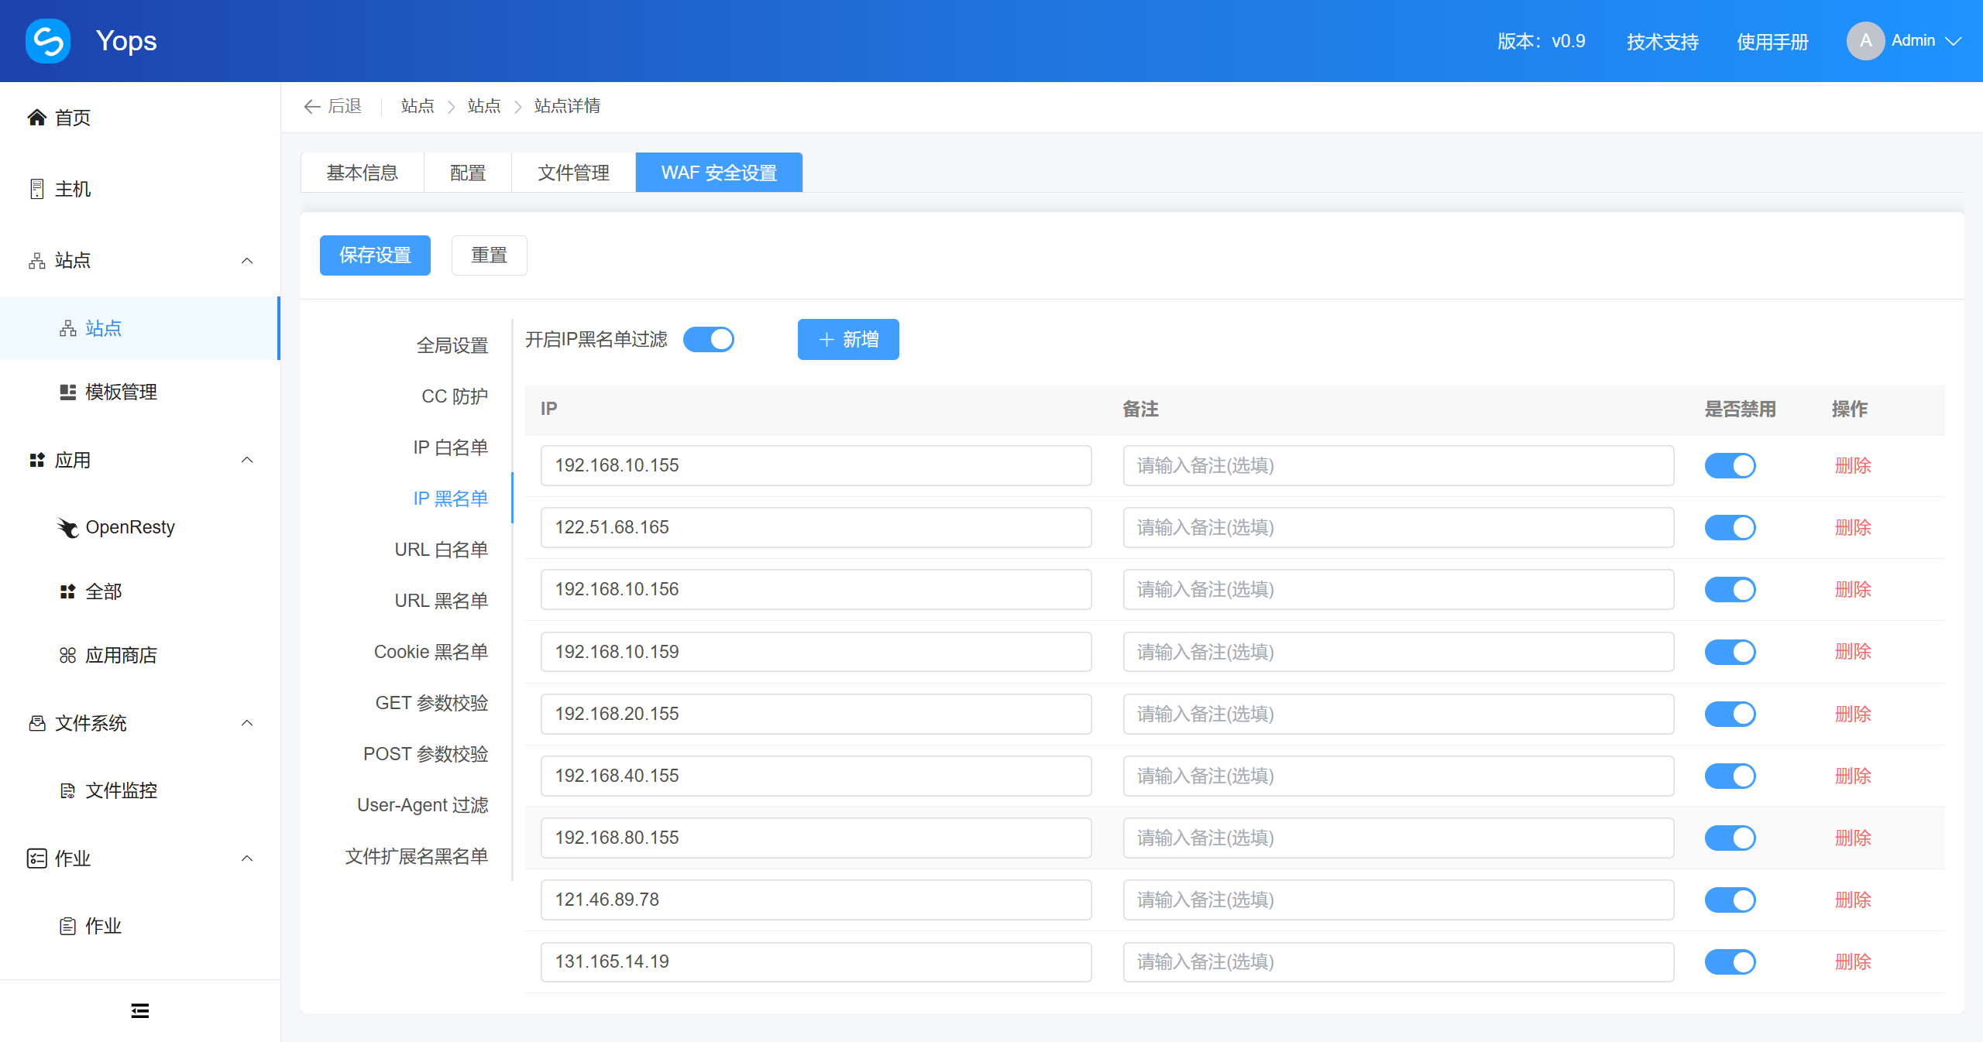
Task: Collapse the 文件系统 sidebar group
Action: click(247, 723)
